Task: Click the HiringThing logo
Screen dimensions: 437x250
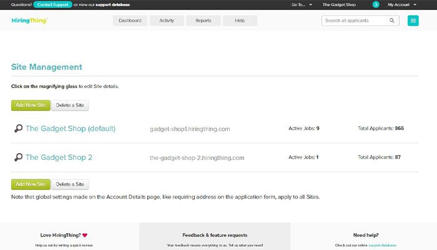Action: 29,21
